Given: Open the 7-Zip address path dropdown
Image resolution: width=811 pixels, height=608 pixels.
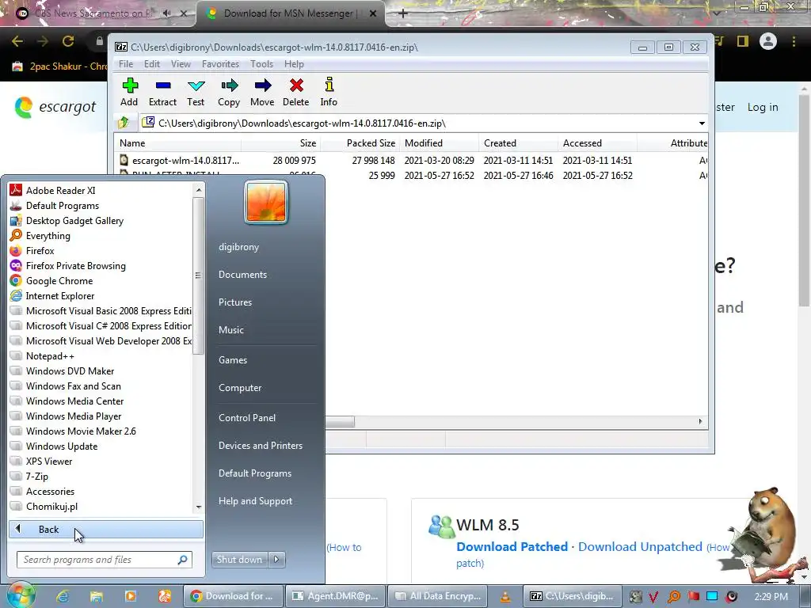Looking at the screenshot, I should pyautogui.click(x=702, y=123).
